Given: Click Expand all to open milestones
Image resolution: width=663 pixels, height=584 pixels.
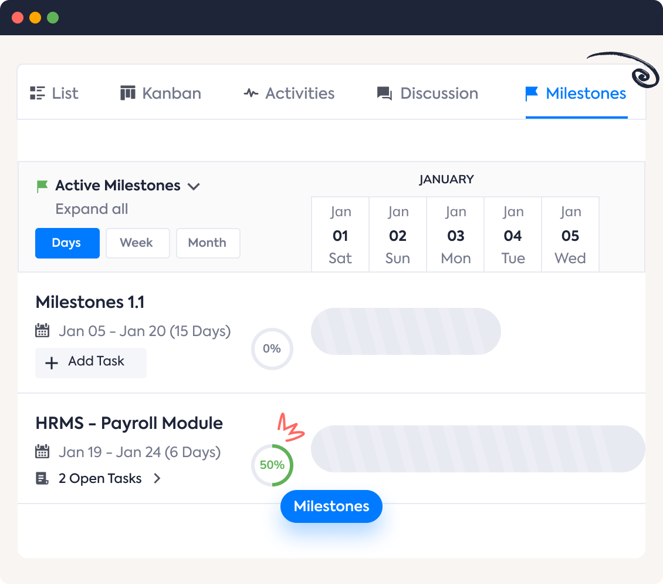Looking at the screenshot, I should click(x=91, y=209).
